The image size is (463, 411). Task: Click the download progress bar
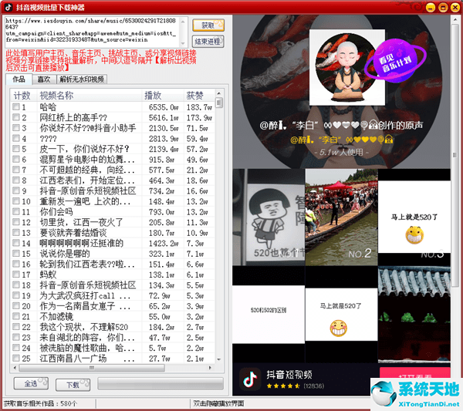click(x=161, y=383)
